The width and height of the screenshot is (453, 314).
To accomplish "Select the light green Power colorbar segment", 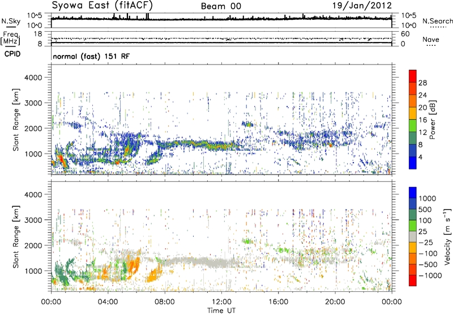I will coord(413,126).
